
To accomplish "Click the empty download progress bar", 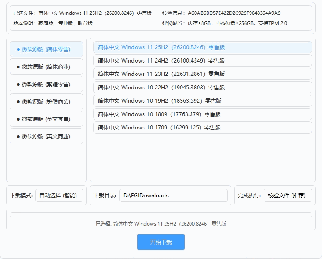I will coord(161,215).
